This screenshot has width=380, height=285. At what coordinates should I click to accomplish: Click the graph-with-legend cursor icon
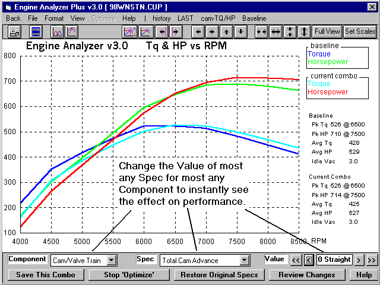click(129, 31)
